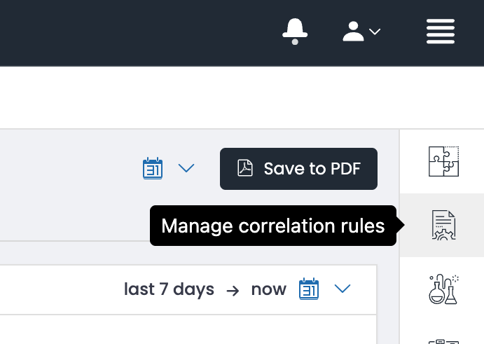484x344 pixels.
Task: Open the hamburger main menu
Action: pyautogui.click(x=441, y=32)
